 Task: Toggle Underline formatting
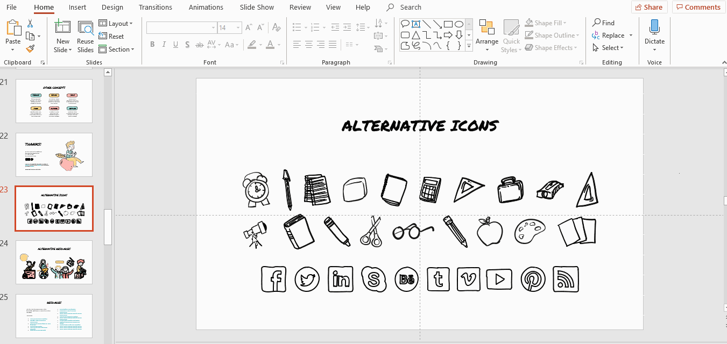pyautogui.click(x=176, y=45)
